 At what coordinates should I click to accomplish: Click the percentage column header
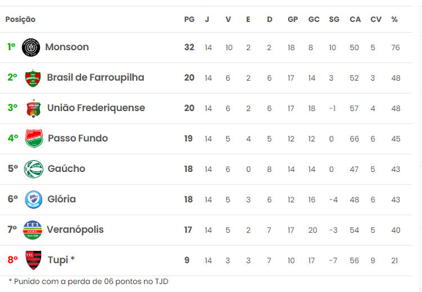(x=394, y=20)
